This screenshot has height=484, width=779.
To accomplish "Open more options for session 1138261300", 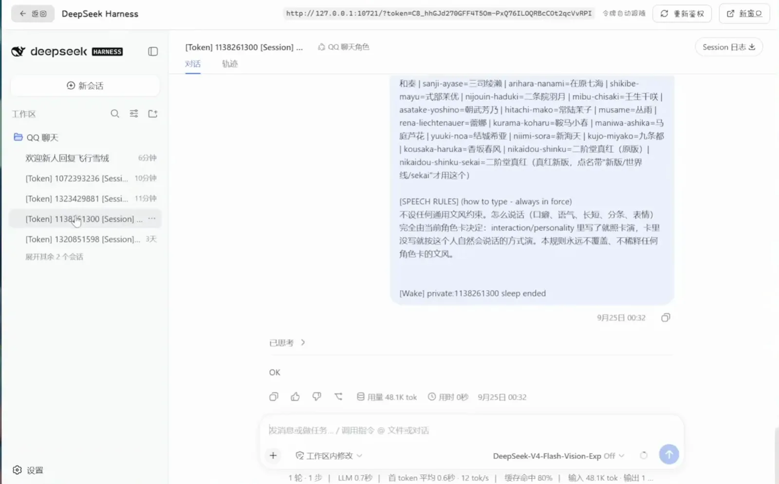I will point(152,219).
